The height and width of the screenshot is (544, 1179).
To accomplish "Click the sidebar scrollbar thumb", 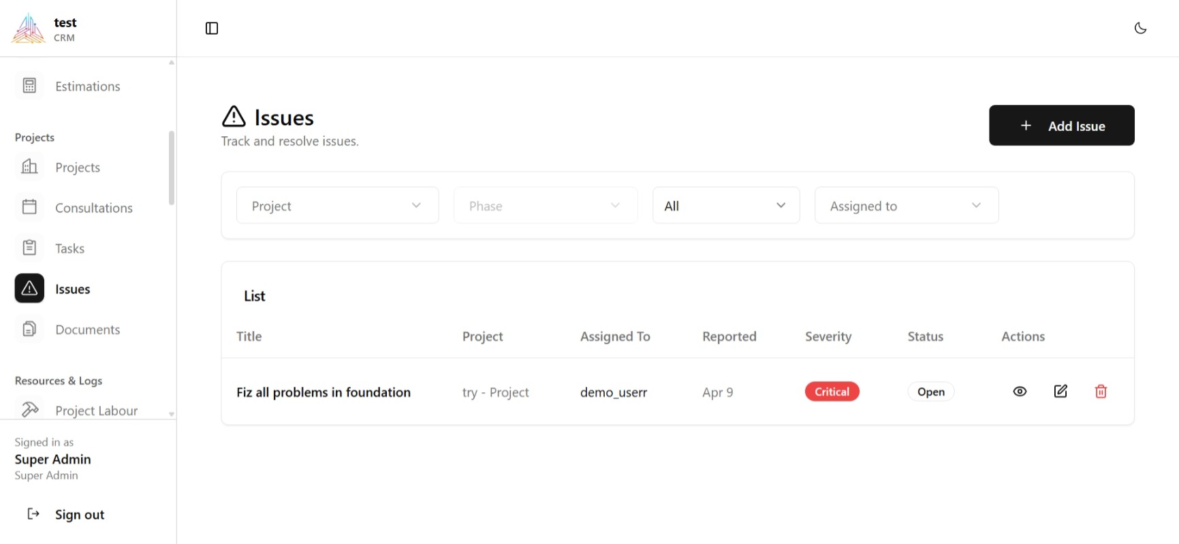I will (172, 167).
